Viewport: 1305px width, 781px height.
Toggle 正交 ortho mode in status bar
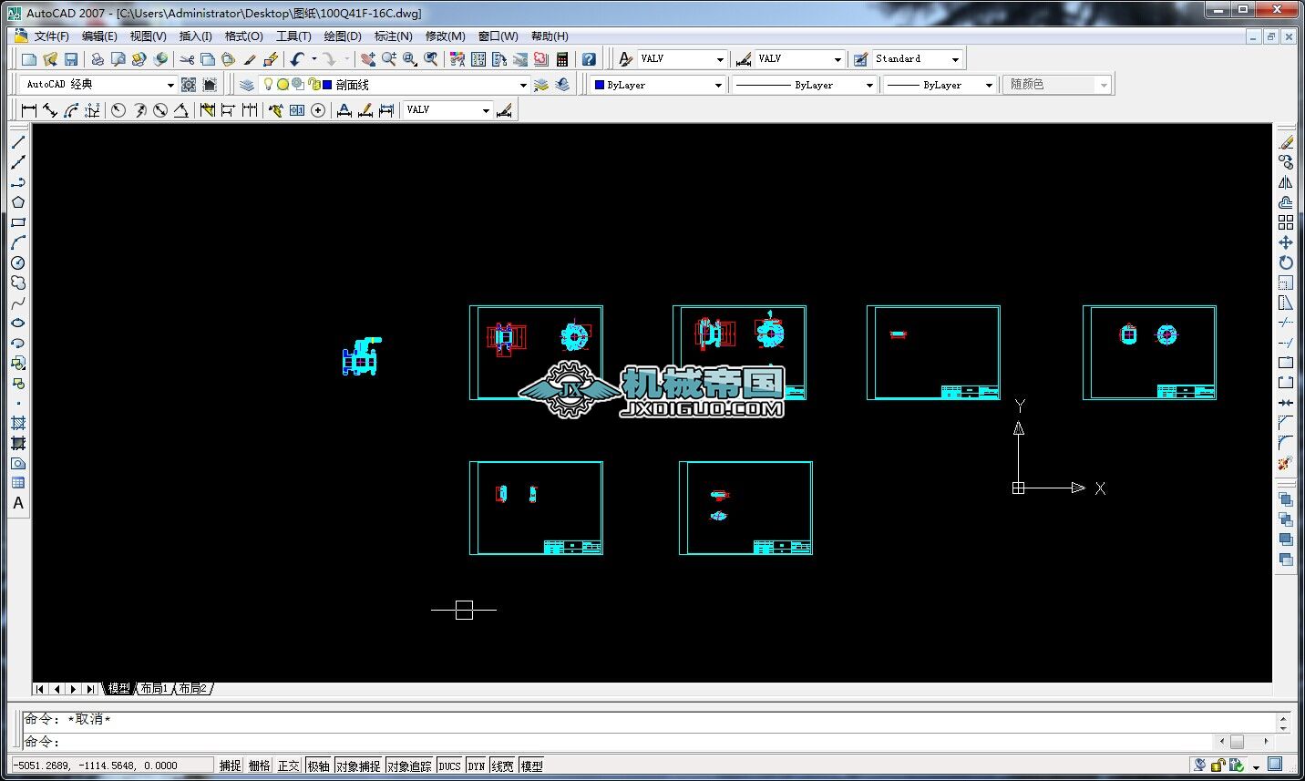tap(288, 766)
